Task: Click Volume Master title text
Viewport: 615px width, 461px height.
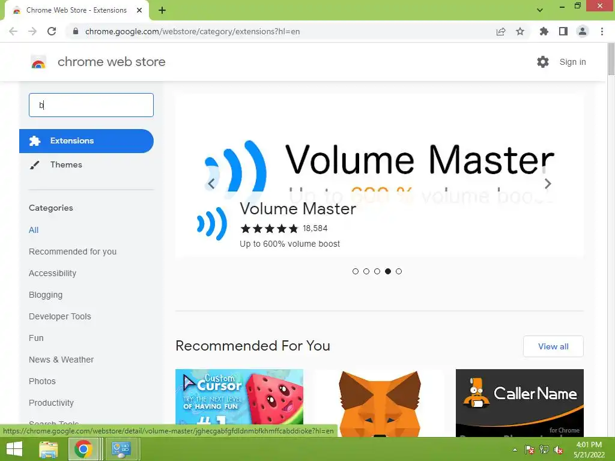Action: tap(298, 208)
